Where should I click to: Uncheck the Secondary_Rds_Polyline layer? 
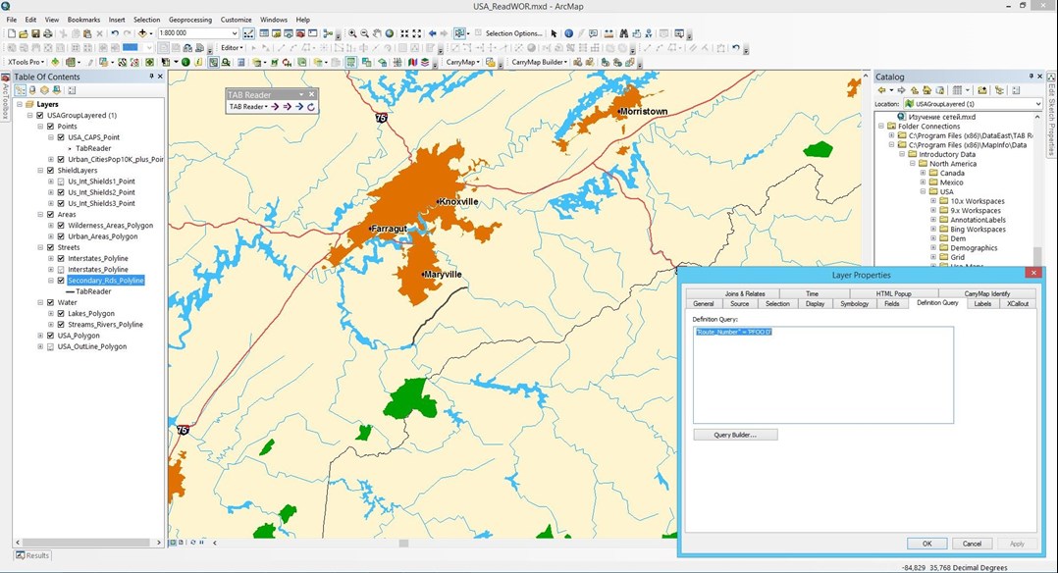[x=62, y=280]
